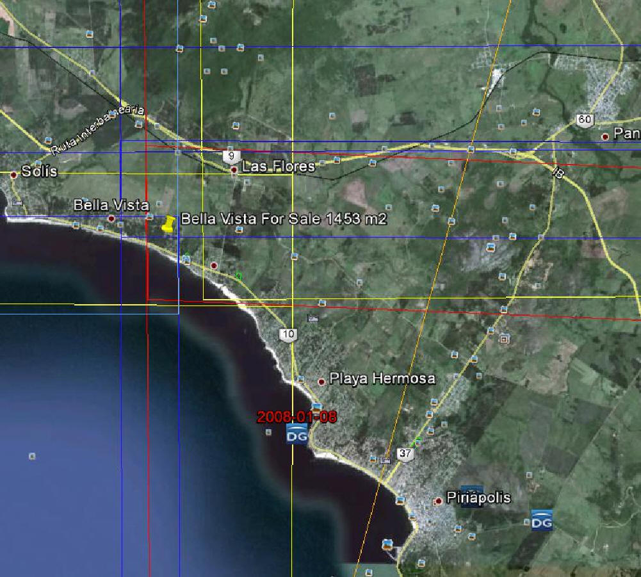Viewport: 641px width, 577px height.
Task: Open the photo icon immediately left of the yellow pushpin
Action: [x=150, y=216]
